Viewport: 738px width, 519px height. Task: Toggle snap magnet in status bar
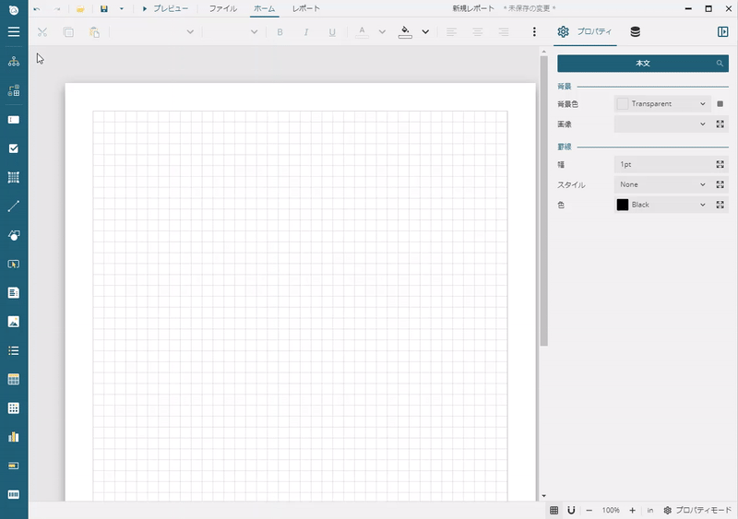pos(571,510)
